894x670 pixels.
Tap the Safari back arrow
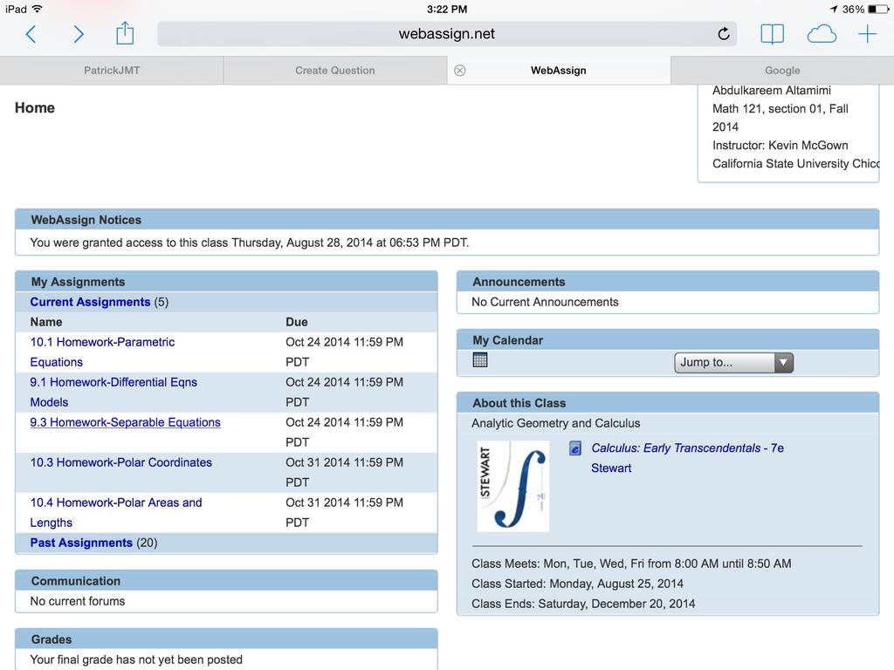(31, 34)
